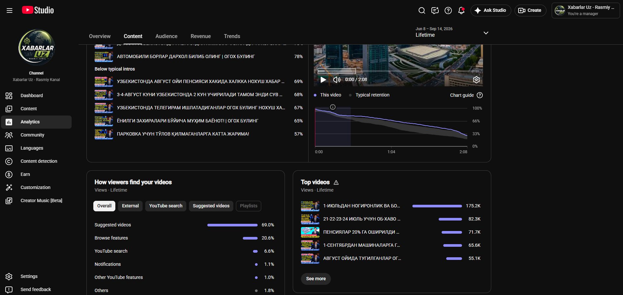
Task: Open ЁНИЛГИ ЗАХИРАЛАРИ БЎЙИЧА video row
Action: [x=198, y=121]
